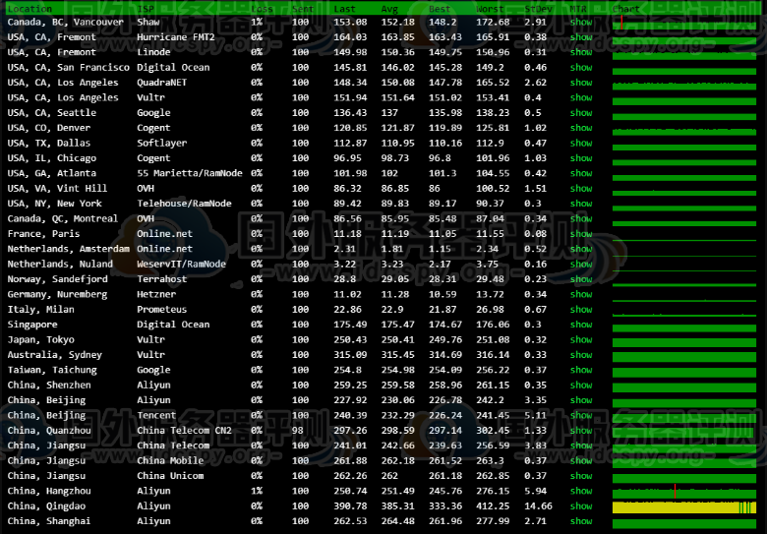Viewport: 767px width, 534px height.
Task: Open 'show' for Singapore Digital Ocean row
Action: (580, 325)
